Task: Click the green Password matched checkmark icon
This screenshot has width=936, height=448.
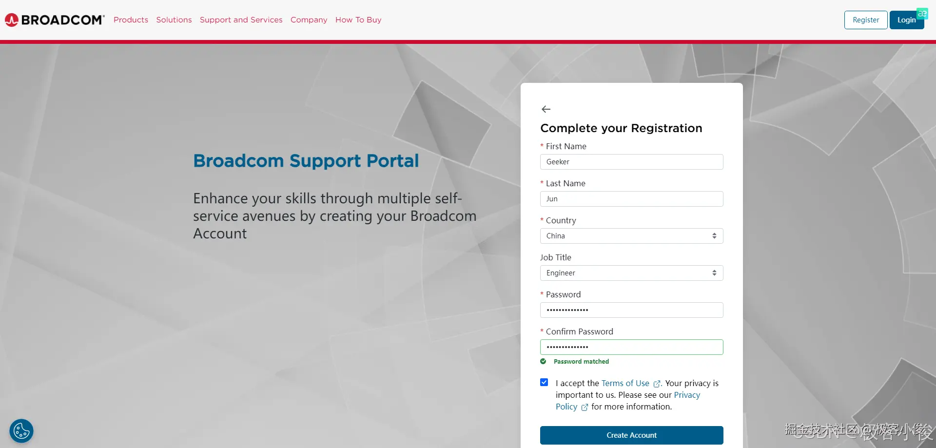Action: pyautogui.click(x=543, y=361)
